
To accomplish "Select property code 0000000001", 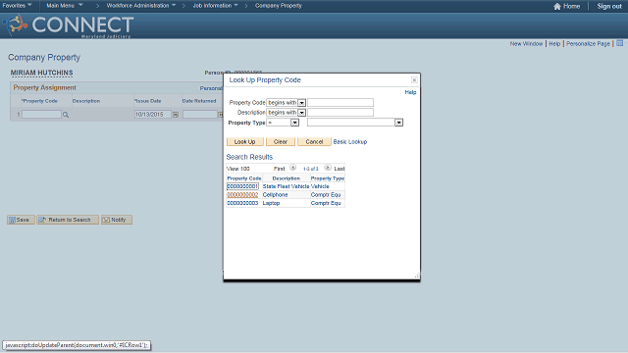I will [242, 186].
